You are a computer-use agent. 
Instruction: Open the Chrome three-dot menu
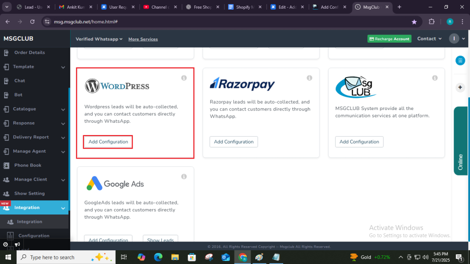[463, 22]
